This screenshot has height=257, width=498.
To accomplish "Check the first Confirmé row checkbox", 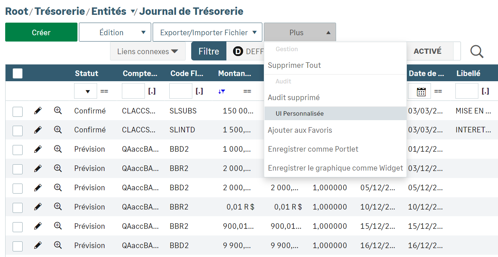I will tap(17, 111).
